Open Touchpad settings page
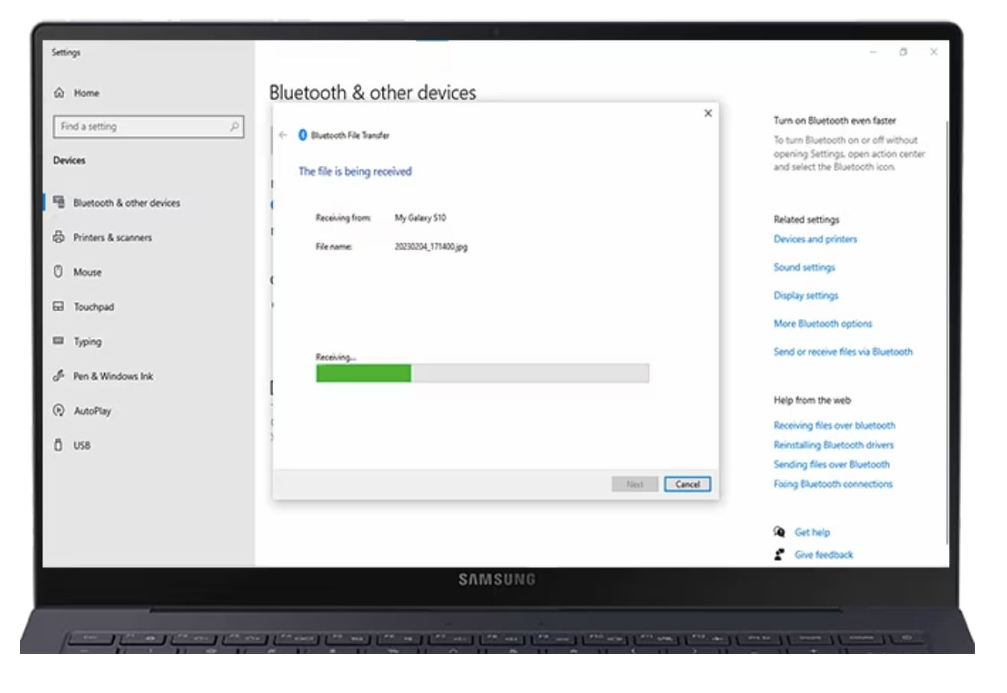The image size is (1007, 693). [x=93, y=307]
